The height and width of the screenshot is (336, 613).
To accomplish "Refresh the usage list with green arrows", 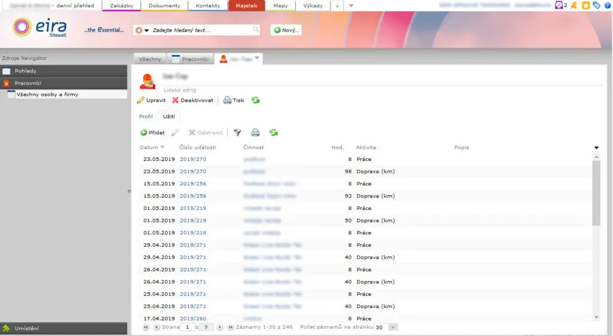I will (x=274, y=133).
